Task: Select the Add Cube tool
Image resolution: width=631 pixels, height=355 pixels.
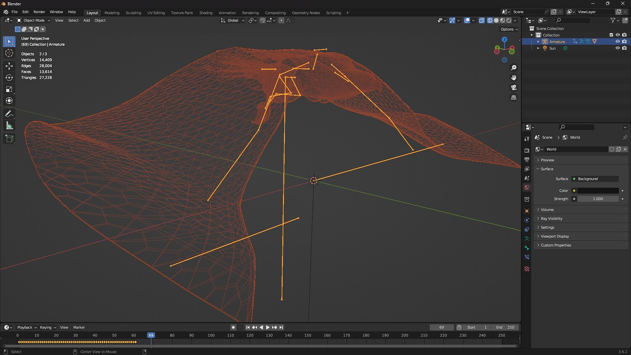Action: 9,138
